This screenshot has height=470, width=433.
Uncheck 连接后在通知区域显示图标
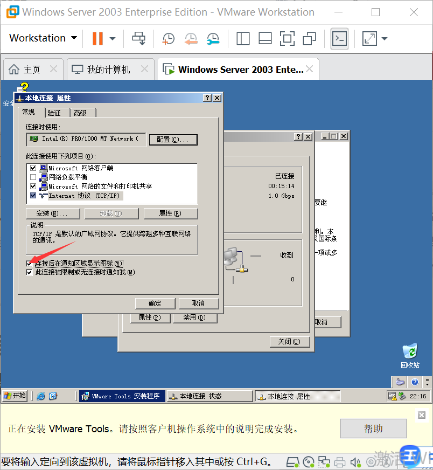click(29, 263)
